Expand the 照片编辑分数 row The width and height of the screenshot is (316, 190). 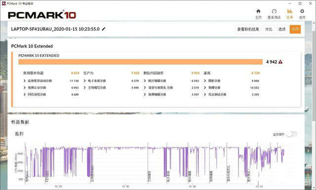[x=145, y=81]
